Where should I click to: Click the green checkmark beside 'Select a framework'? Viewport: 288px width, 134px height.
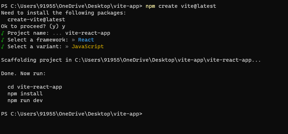pos(2,40)
